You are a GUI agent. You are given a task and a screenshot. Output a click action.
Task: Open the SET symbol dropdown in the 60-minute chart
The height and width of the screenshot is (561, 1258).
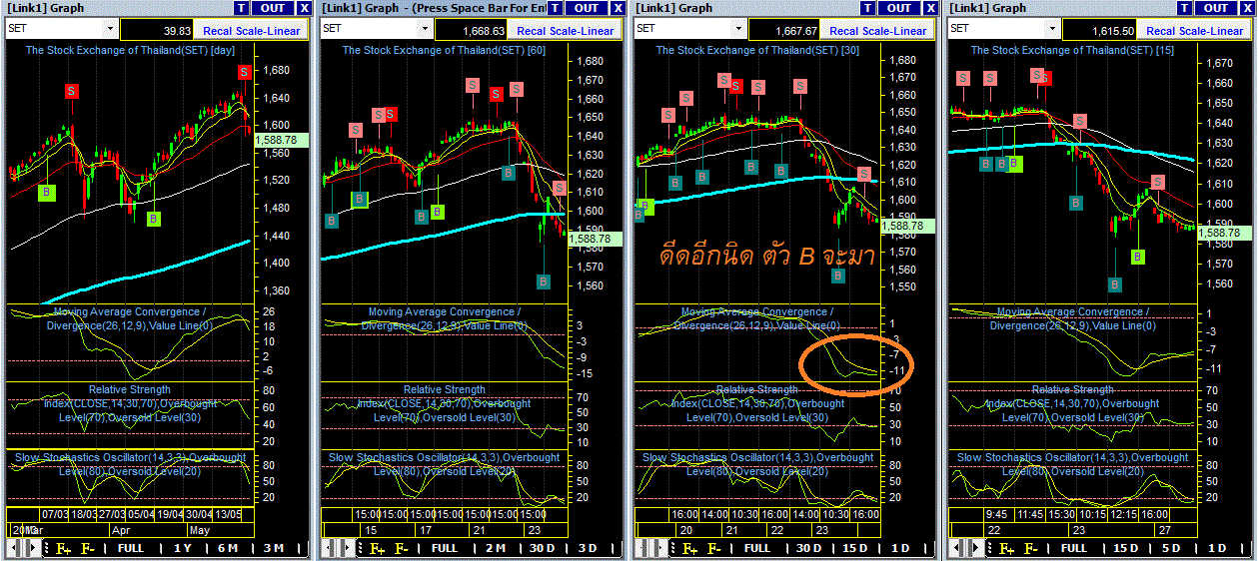coord(425,28)
